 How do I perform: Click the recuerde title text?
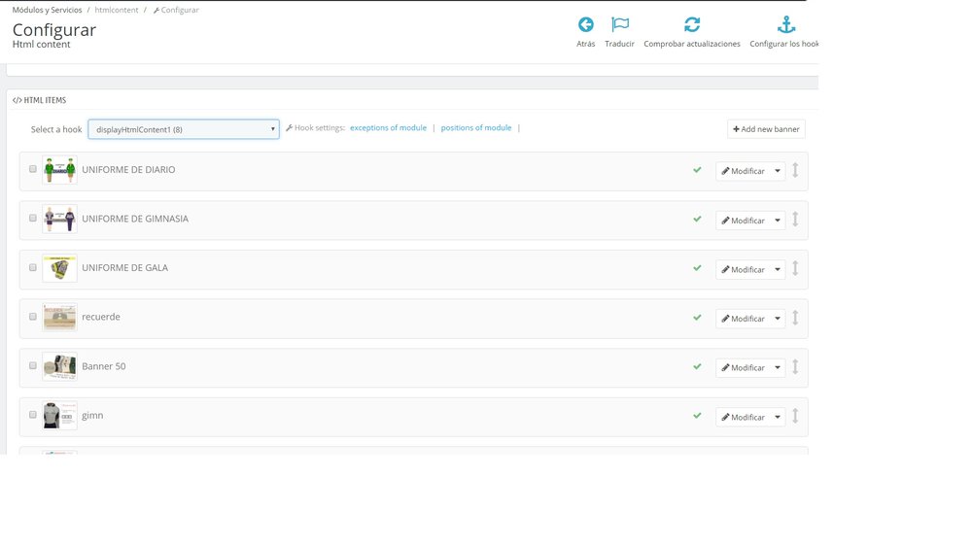[x=101, y=317]
